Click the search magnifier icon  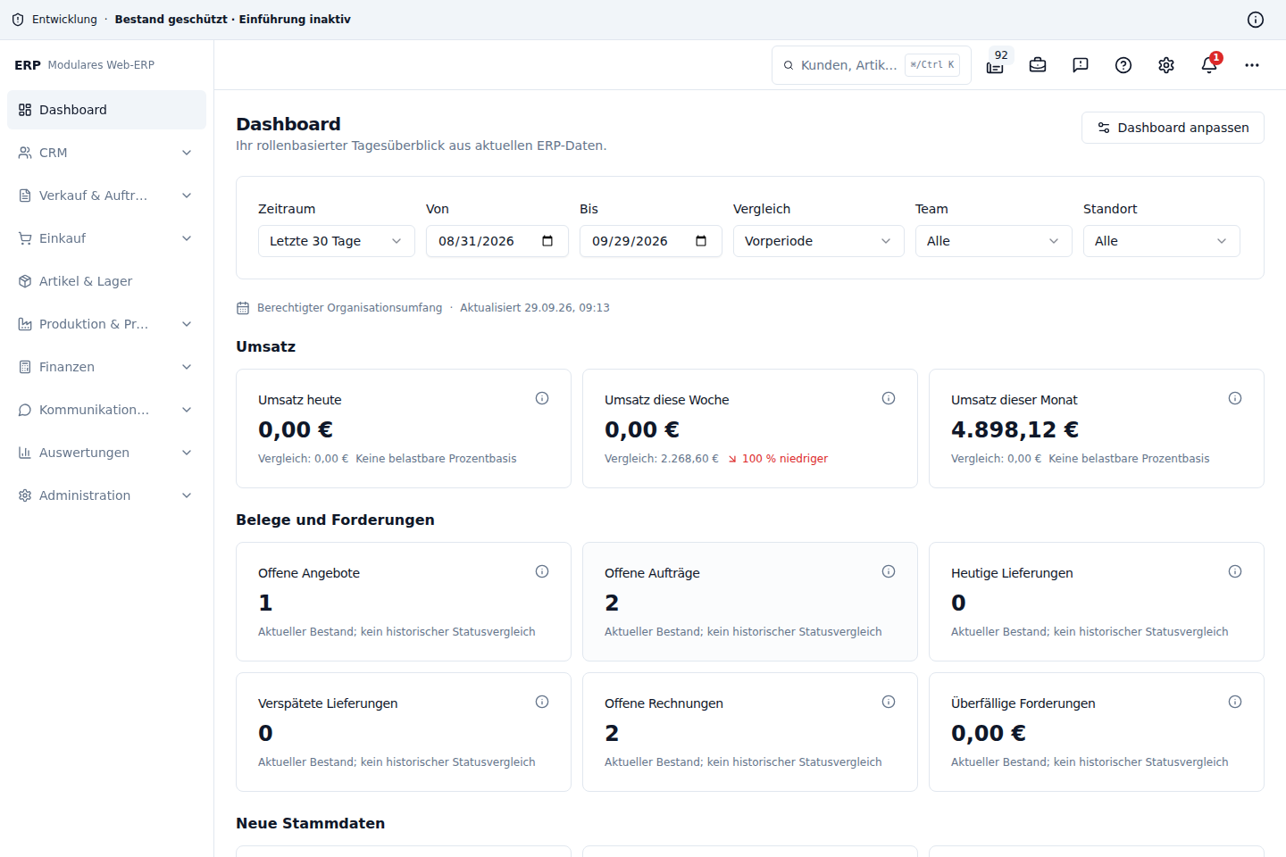tap(789, 65)
